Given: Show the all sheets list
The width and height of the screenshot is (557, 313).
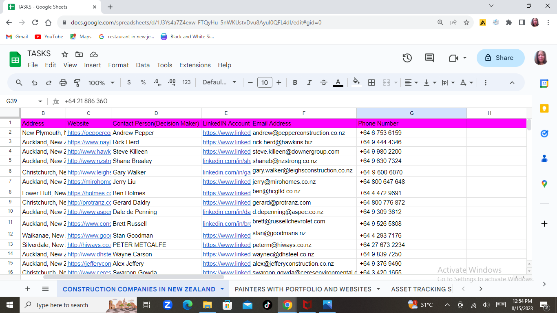Looking at the screenshot, I should coord(45,289).
